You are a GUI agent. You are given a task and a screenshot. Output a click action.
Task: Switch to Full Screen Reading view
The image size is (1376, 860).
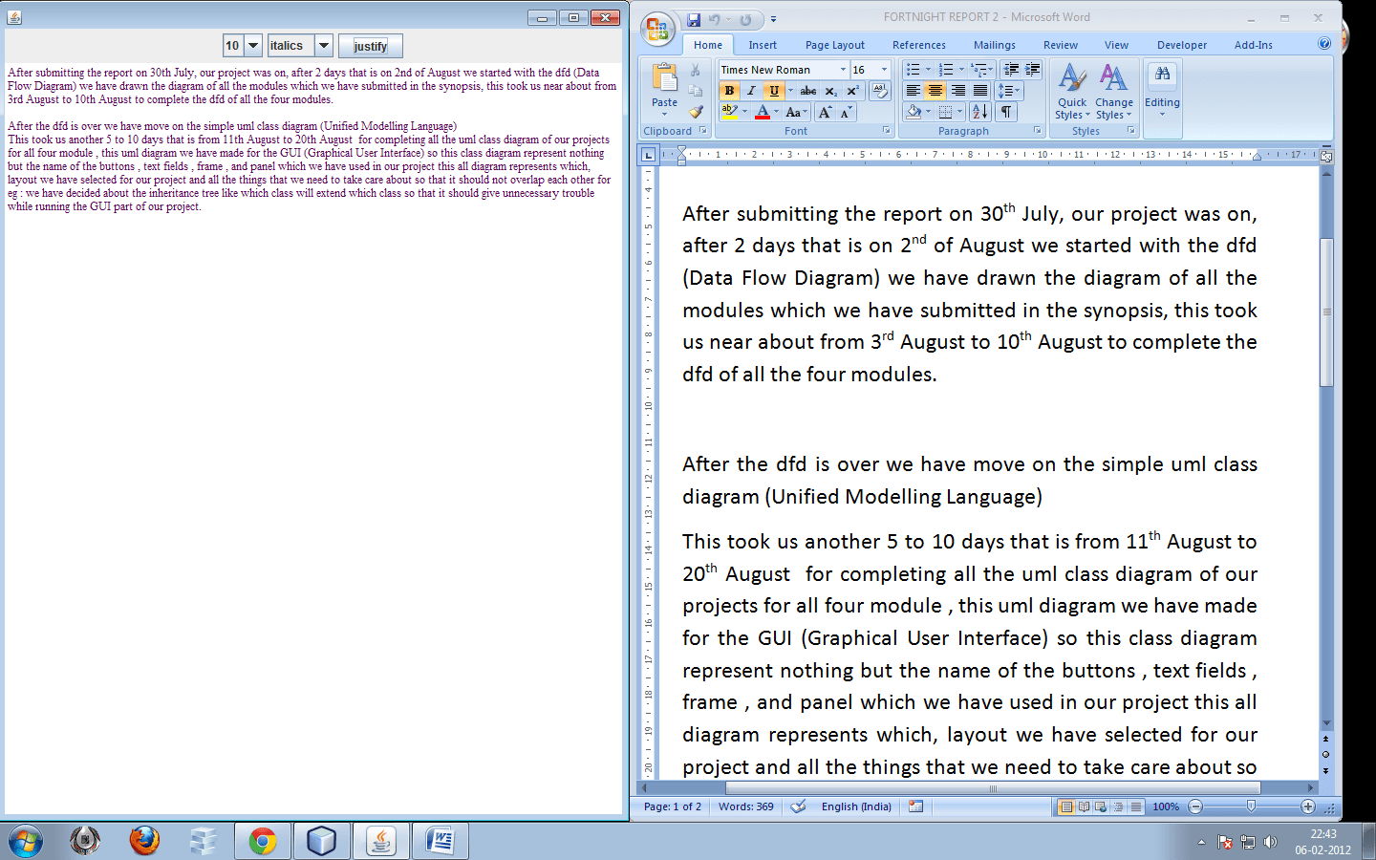[x=1085, y=806]
